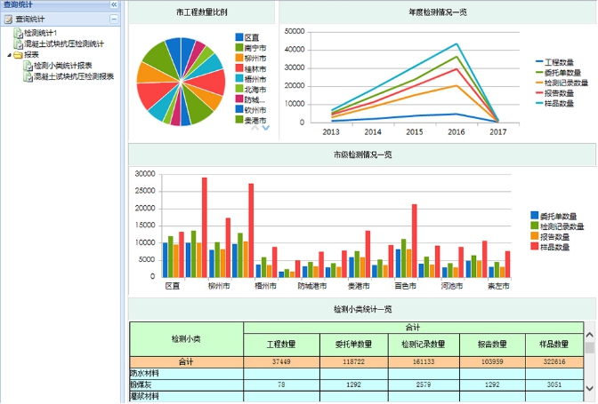The width and height of the screenshot is (598, 404).
Task: Click the 报表 folder icon
Action: click(x=18, y=54)
